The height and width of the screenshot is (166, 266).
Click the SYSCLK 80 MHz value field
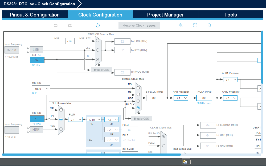coord(154,98)
